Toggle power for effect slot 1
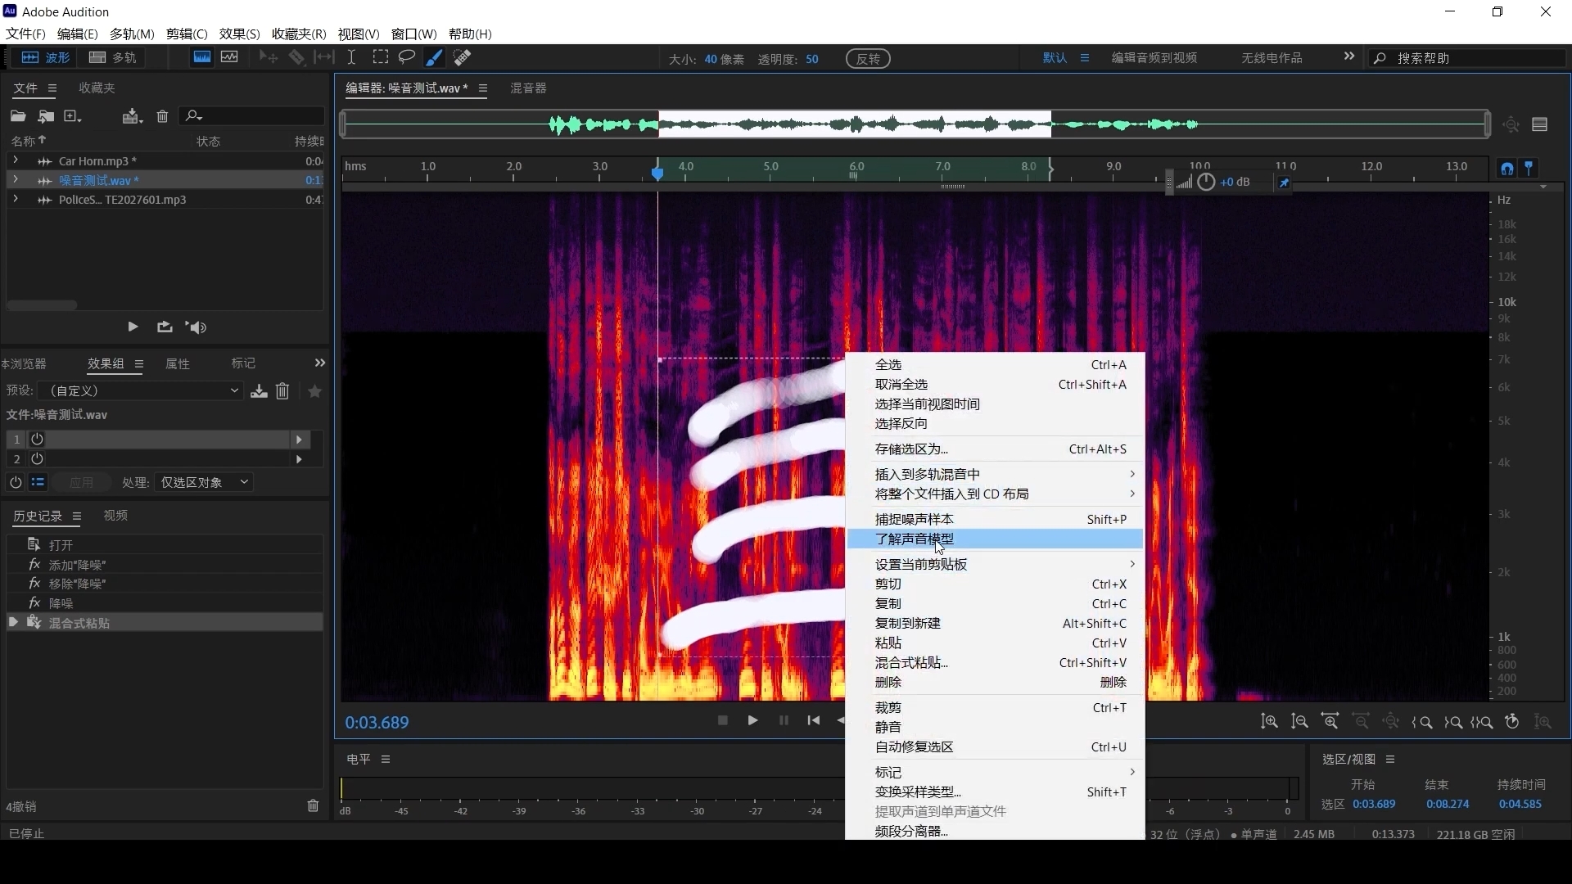Image resolution: width=1572 pixels, height=884 pixels. (37, 440)
